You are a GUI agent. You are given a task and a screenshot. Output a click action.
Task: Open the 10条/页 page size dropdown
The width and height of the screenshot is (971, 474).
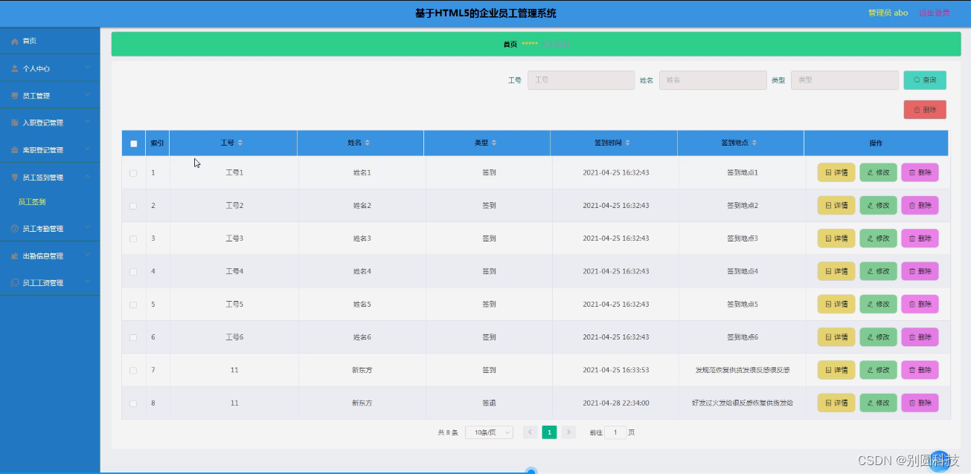point(489,432)
